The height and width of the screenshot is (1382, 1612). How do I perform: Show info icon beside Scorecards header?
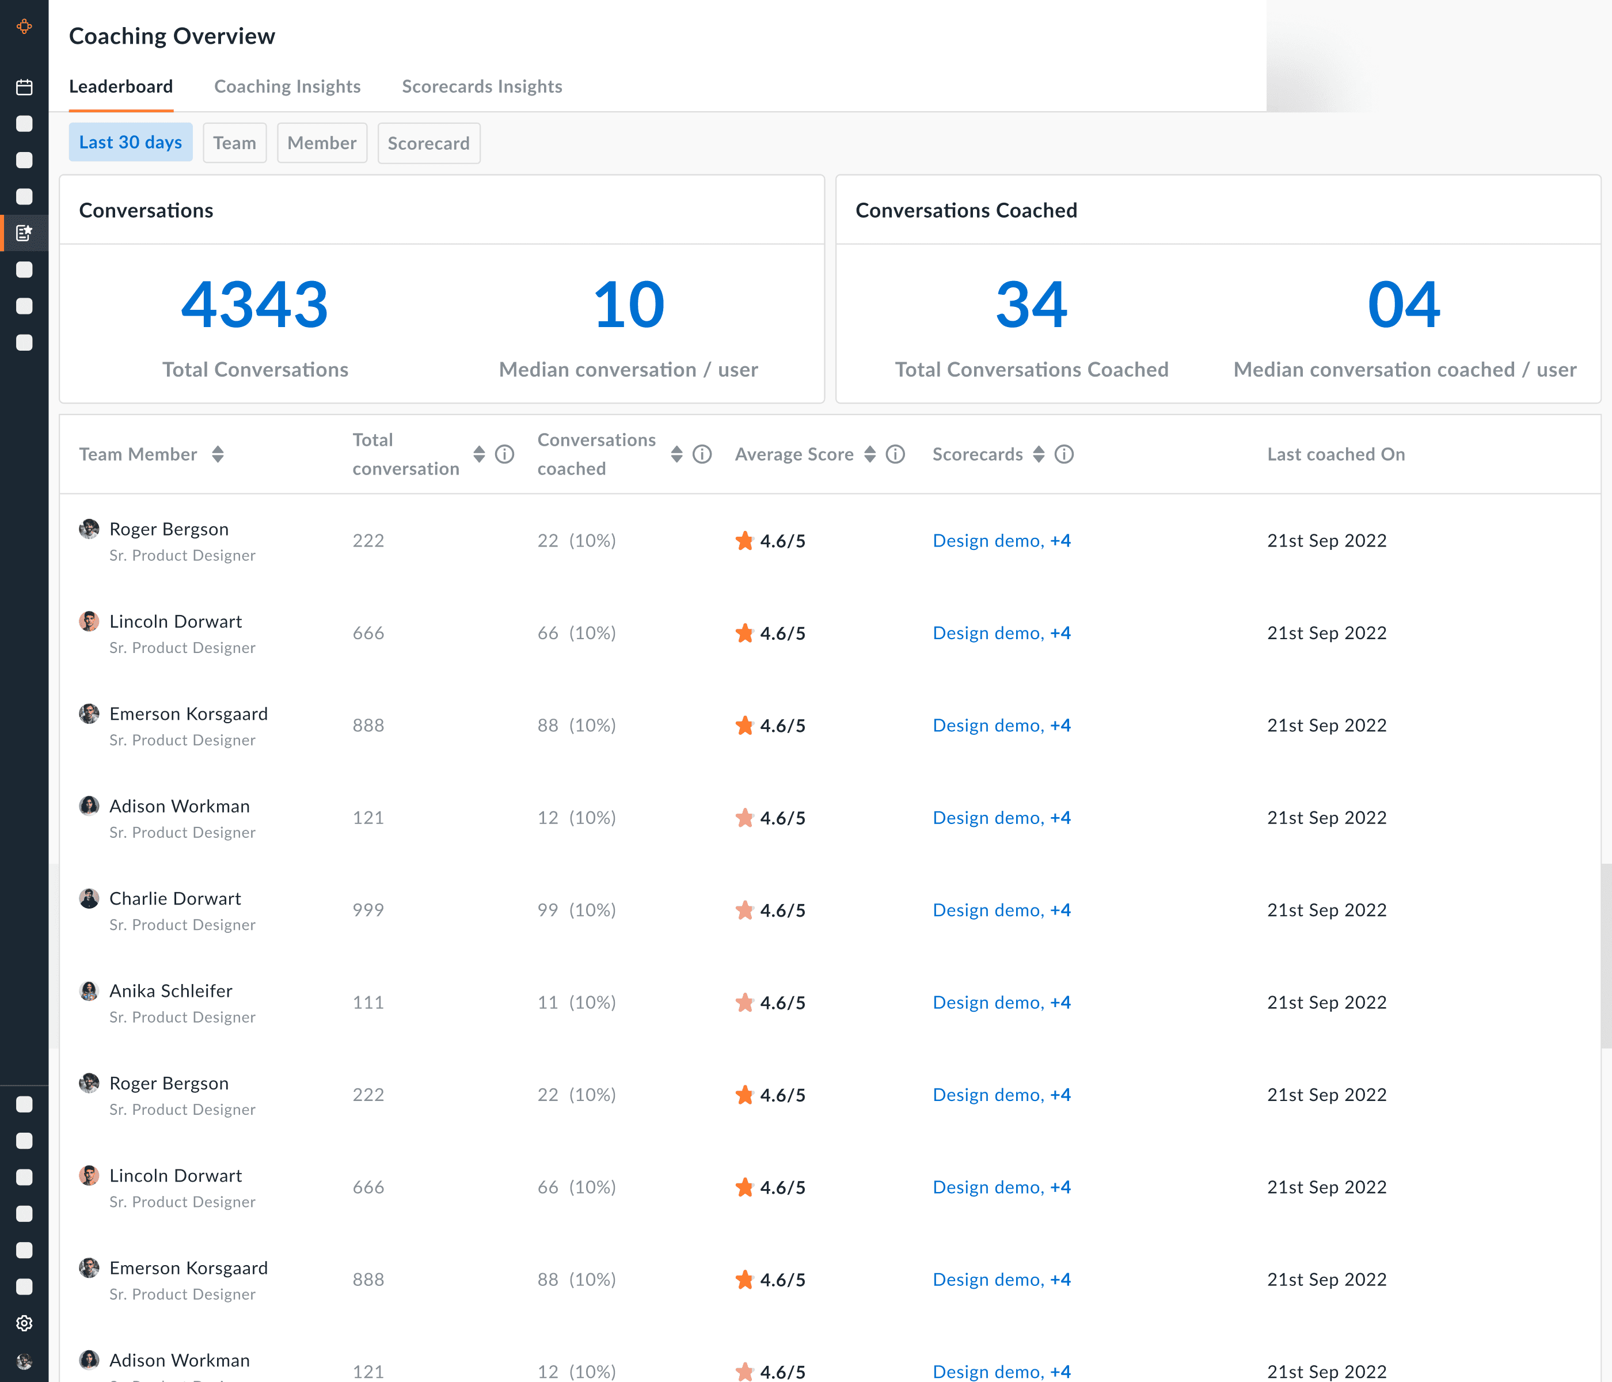1063,454
